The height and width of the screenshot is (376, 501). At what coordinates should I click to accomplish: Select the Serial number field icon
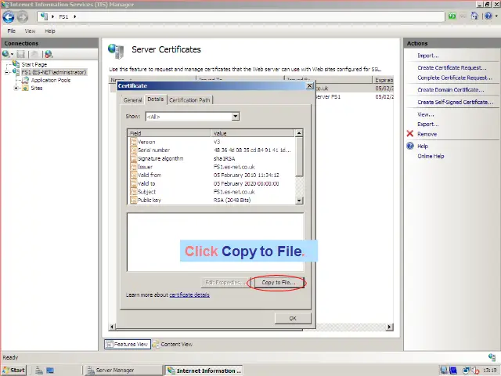pos(133,150)
